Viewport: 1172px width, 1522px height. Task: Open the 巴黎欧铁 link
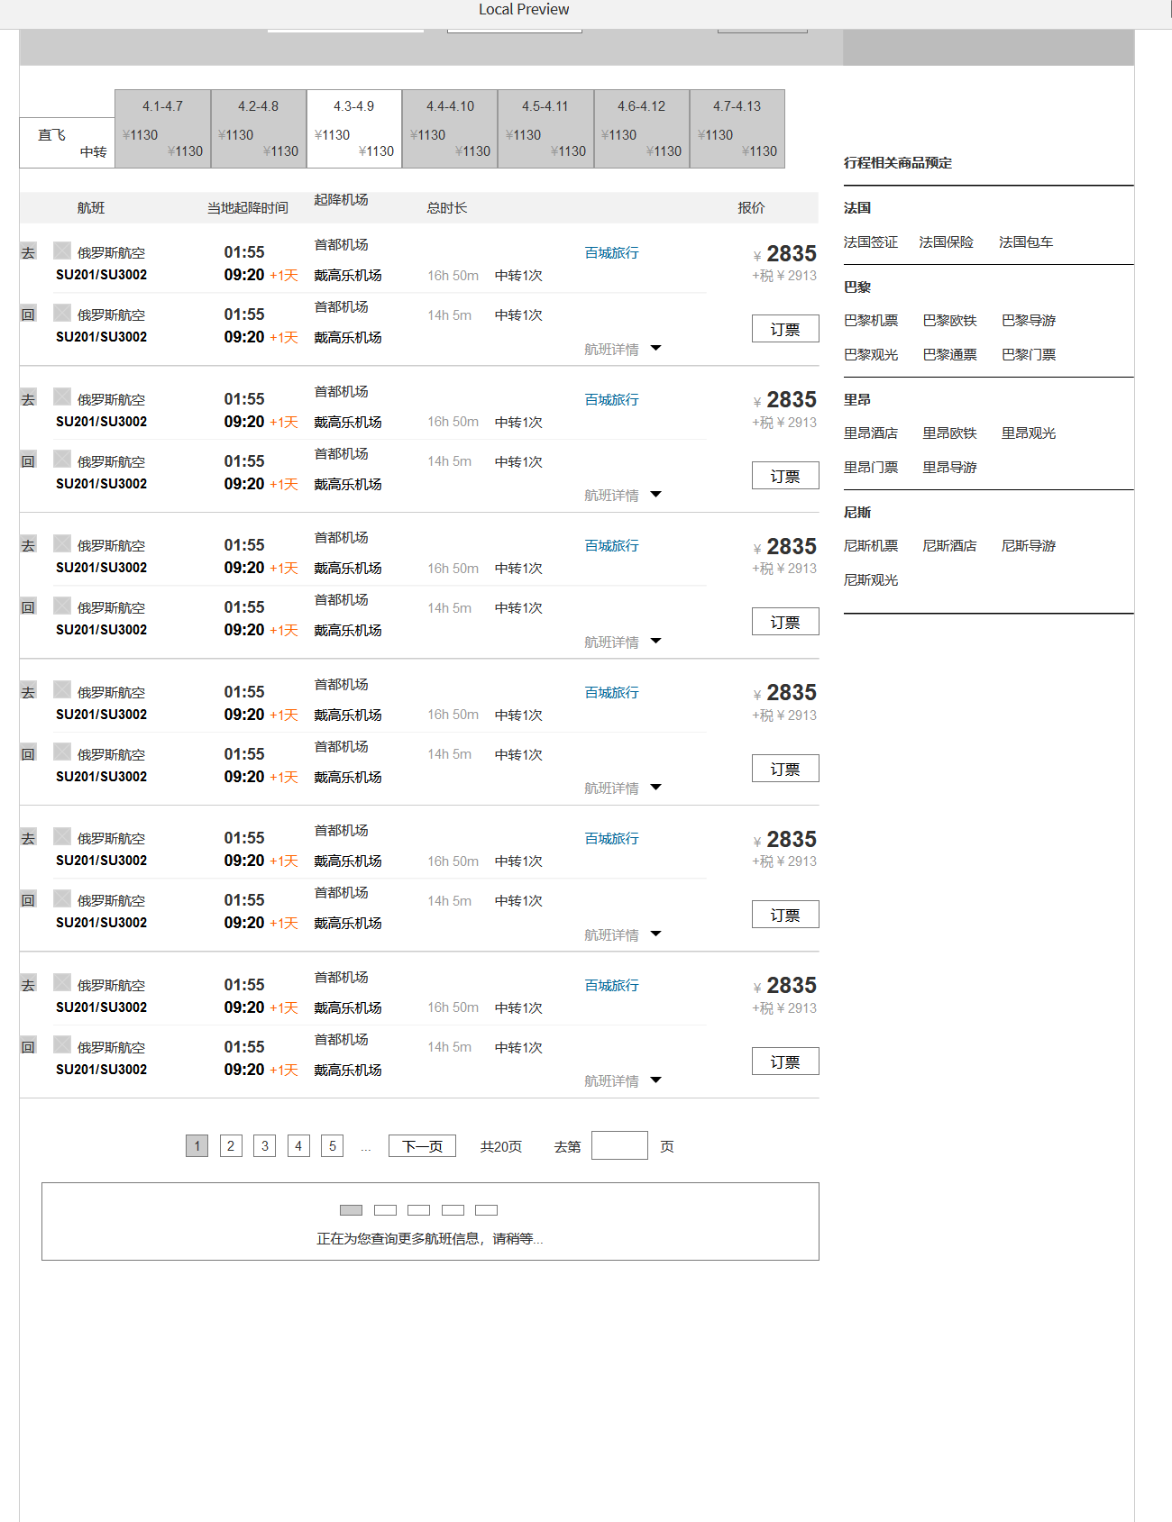[x=950, y=321]
